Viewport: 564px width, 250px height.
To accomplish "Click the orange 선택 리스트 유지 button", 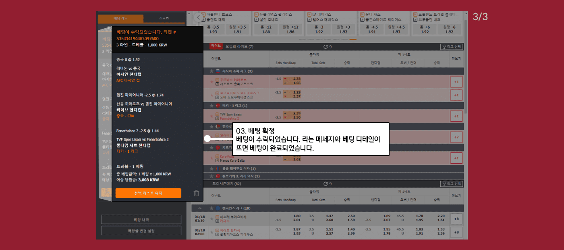I will pos(148,193).
